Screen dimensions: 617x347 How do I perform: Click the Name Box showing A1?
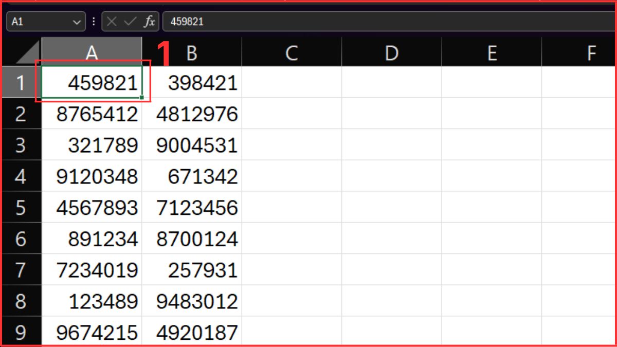tap(46, 22)
